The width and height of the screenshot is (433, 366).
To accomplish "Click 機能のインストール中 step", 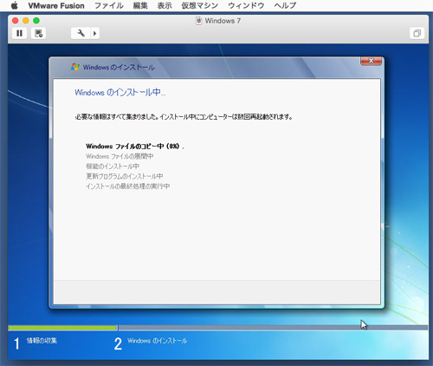I will [113, 167].
